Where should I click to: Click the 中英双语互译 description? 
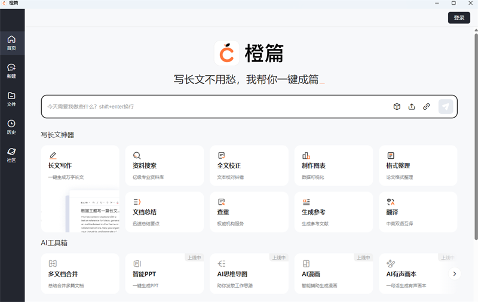[x=399, y=223]
